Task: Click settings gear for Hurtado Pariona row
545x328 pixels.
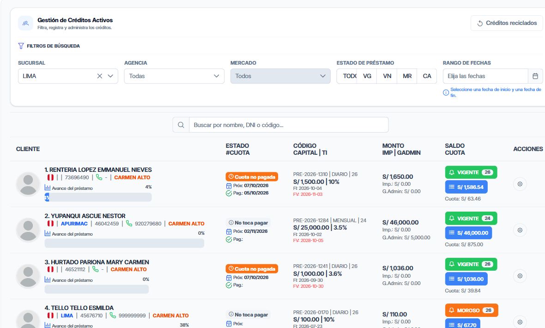Action: click(x=520, y=276)
